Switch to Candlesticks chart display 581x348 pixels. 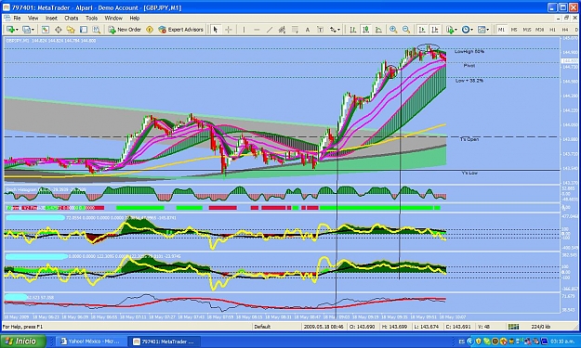tap(365, 30)
